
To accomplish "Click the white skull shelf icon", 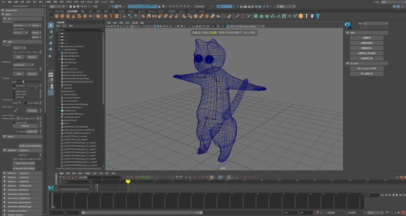I will pyautogui.click(x=312, y=16).
